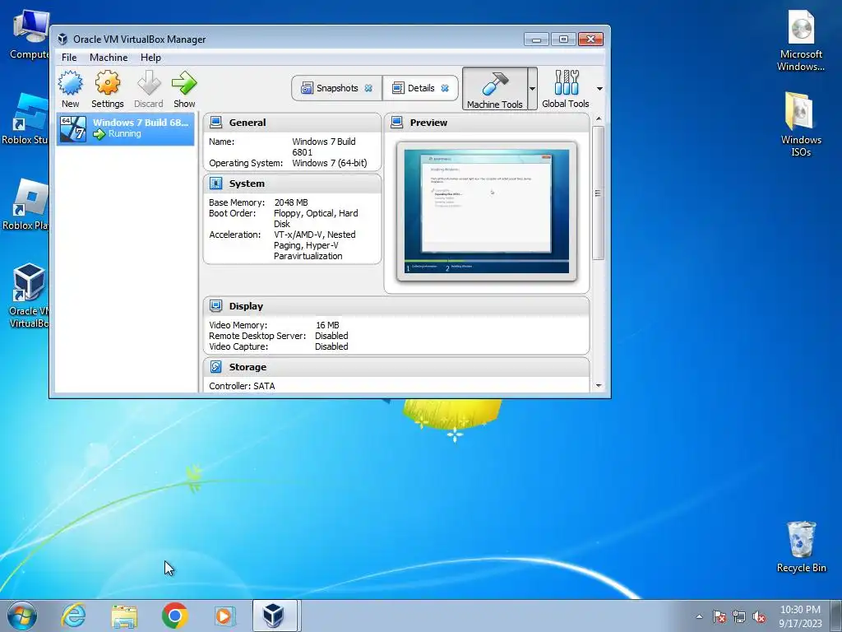Switch to the Details tab
The image size is (842, 632).
(x=420, y=88)
